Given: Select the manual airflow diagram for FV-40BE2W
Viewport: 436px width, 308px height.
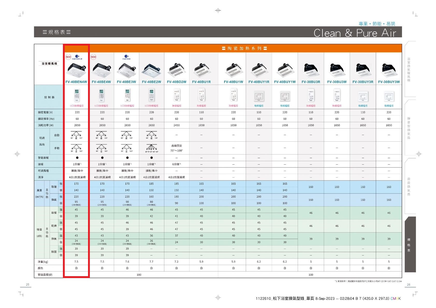Looking at the screenshot, I should tap(151, 148).
